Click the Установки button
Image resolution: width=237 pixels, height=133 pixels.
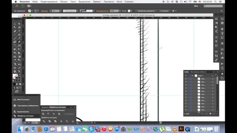[164, 11]
